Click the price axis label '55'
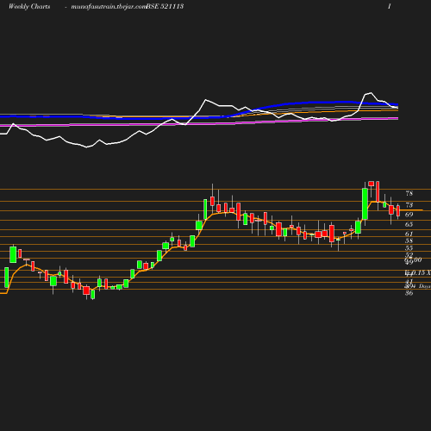 click(x=409, y=248)
